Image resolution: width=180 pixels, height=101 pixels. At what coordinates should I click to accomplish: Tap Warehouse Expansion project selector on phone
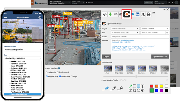tap(22, 50)
